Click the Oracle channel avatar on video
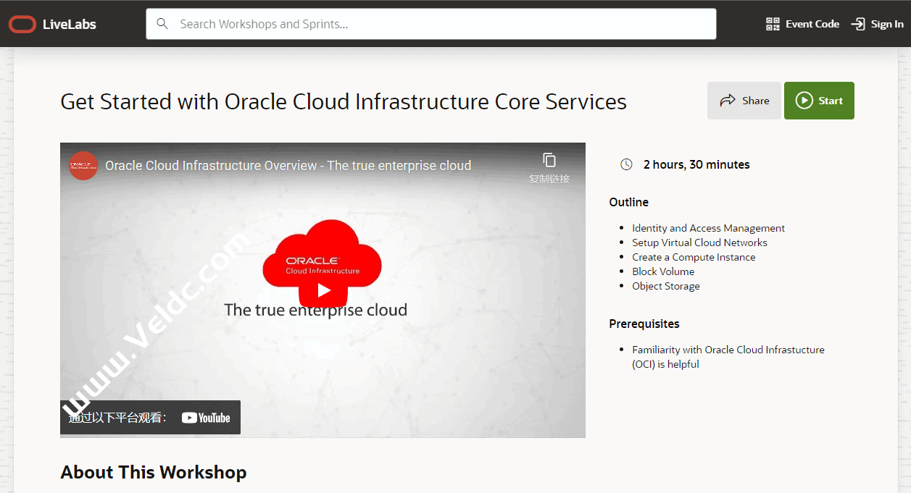 click(x=83, y=166)
